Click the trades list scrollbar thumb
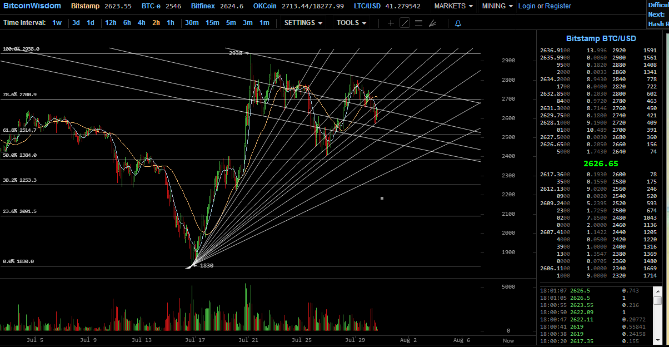The image size is (669, 347). click(657, 301)
